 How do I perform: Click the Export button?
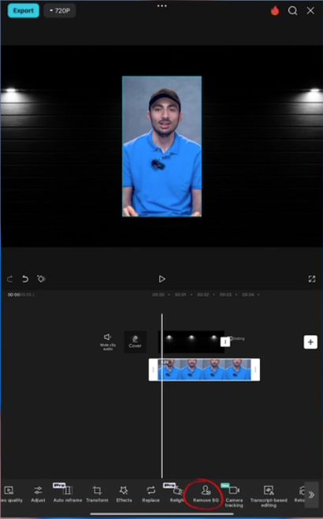23,10
